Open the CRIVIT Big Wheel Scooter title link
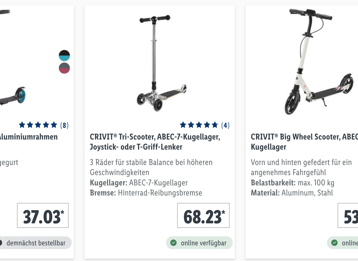 tap(304, 142)
